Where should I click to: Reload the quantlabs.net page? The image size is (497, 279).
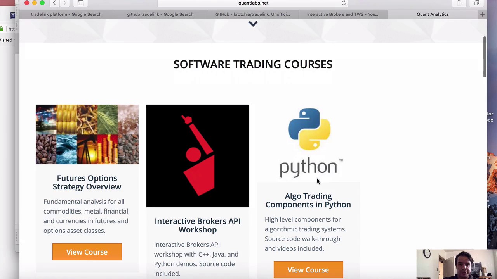344,3
